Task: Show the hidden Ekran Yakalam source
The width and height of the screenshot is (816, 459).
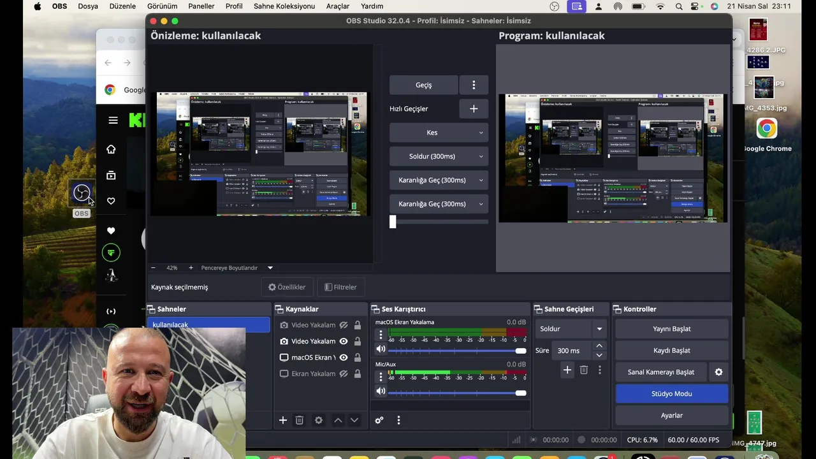Action: pos(344,374)
